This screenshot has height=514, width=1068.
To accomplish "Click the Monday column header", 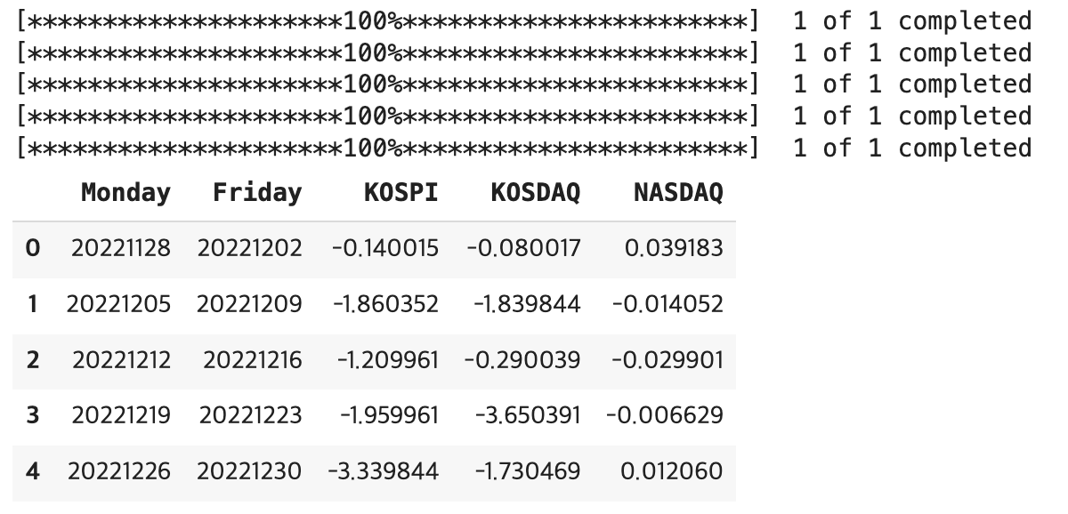I will pos(125,193).
